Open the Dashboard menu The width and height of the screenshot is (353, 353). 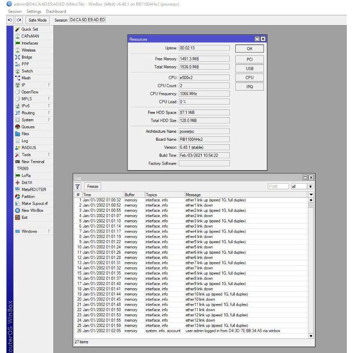click(56, 11)
